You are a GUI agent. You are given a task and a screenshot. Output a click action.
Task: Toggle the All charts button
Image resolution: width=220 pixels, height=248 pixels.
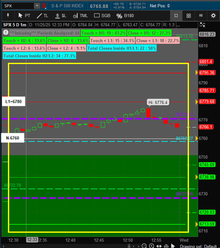pos(201,16)
